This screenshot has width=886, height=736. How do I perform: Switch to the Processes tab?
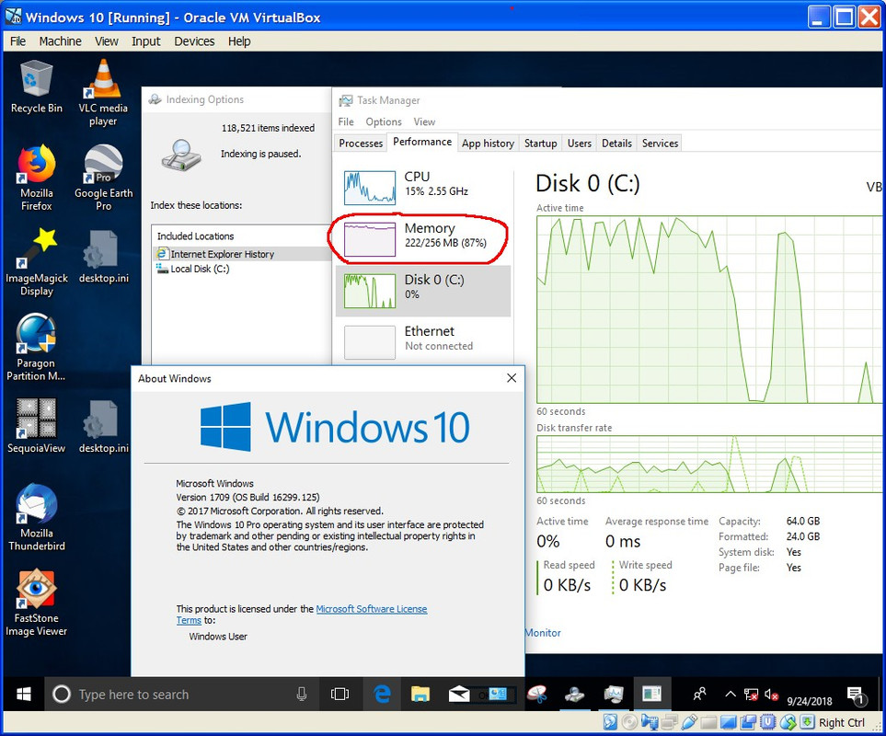pyautogui.click(x=361, y=144)
